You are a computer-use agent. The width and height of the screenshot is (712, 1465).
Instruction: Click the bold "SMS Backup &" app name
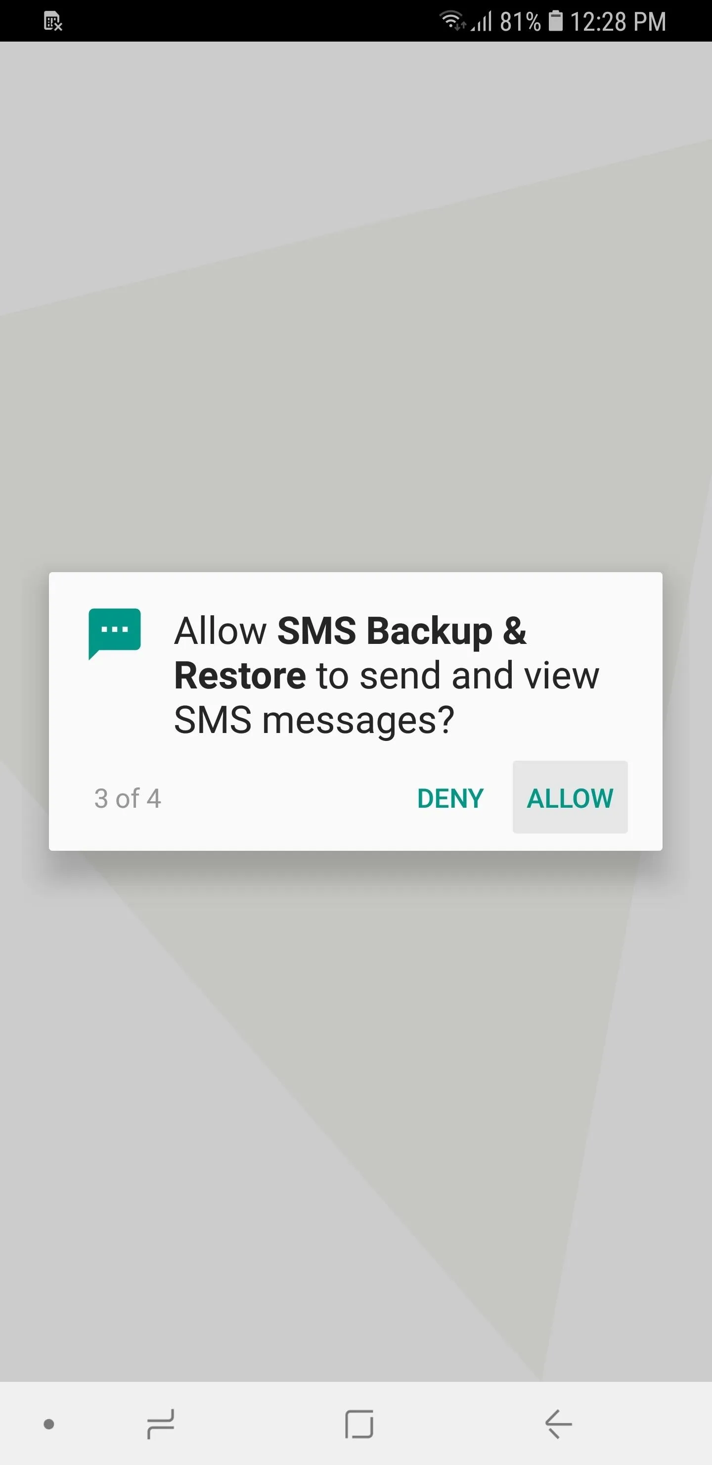point(402,631)
